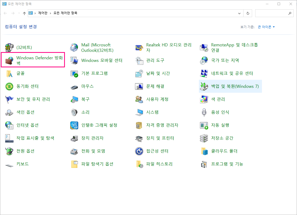297x215 pixels.
Task: Open the 인텔 그래픽 설정 icon
Action: [74, 125]
